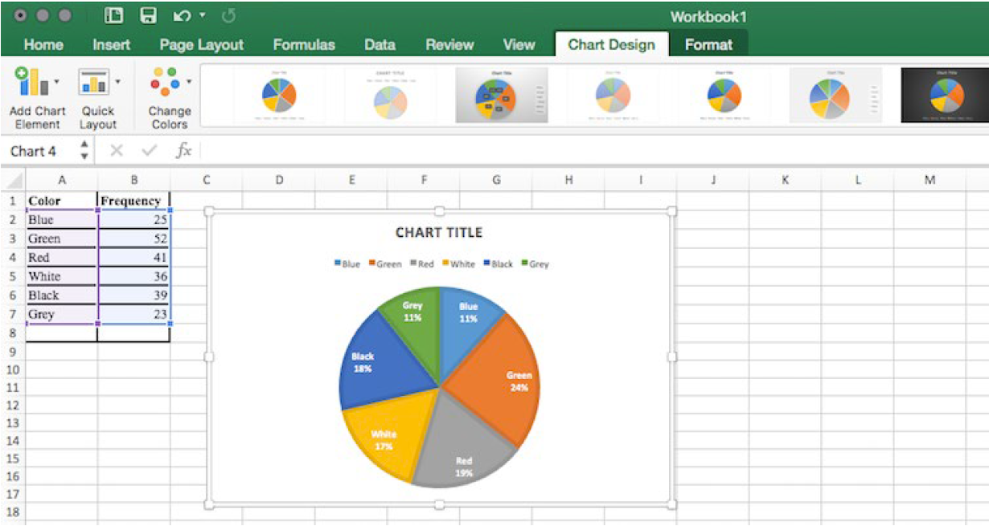Open the Formulas ribbon tab
The image size is (989, 526).
(x=305, y=45)
